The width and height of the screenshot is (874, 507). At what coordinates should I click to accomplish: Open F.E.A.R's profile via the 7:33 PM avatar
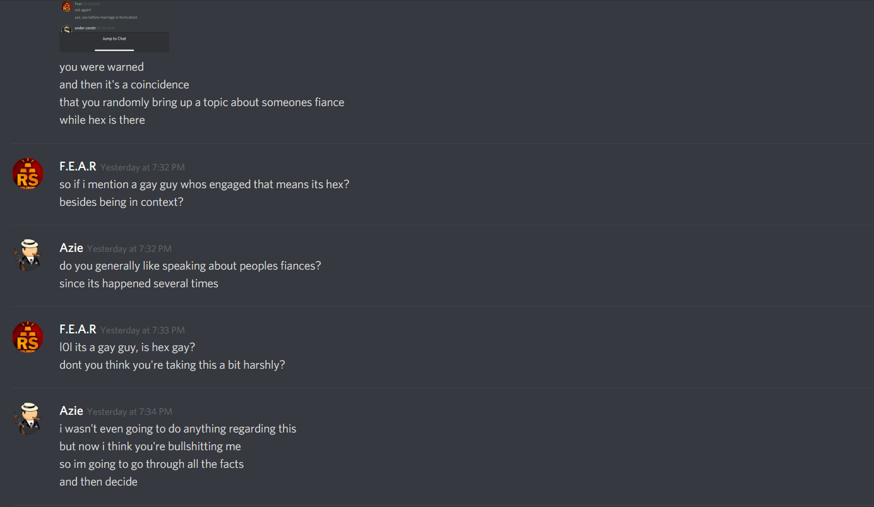point(28,337)
